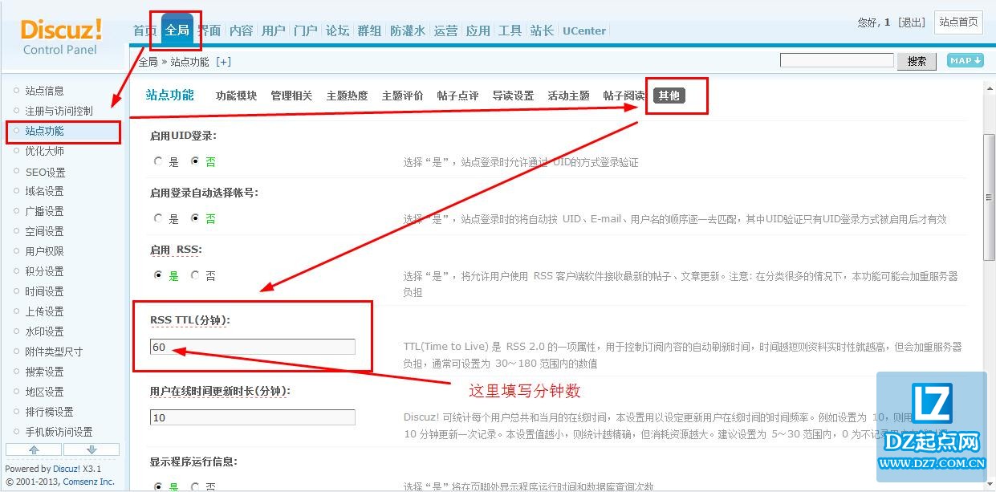This screenshot has width=996, height=492.
Task: Open 用户权限 in the sidebar
Action: pyautogui.click(x=44, y=251)
